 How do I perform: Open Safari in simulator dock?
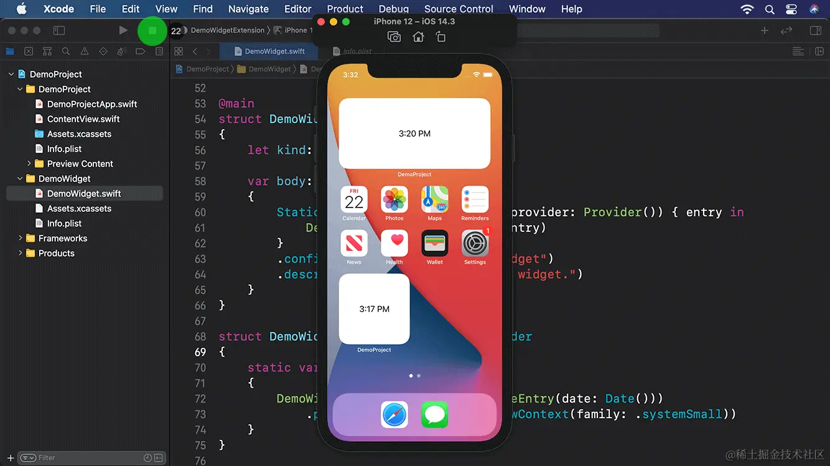394,414
